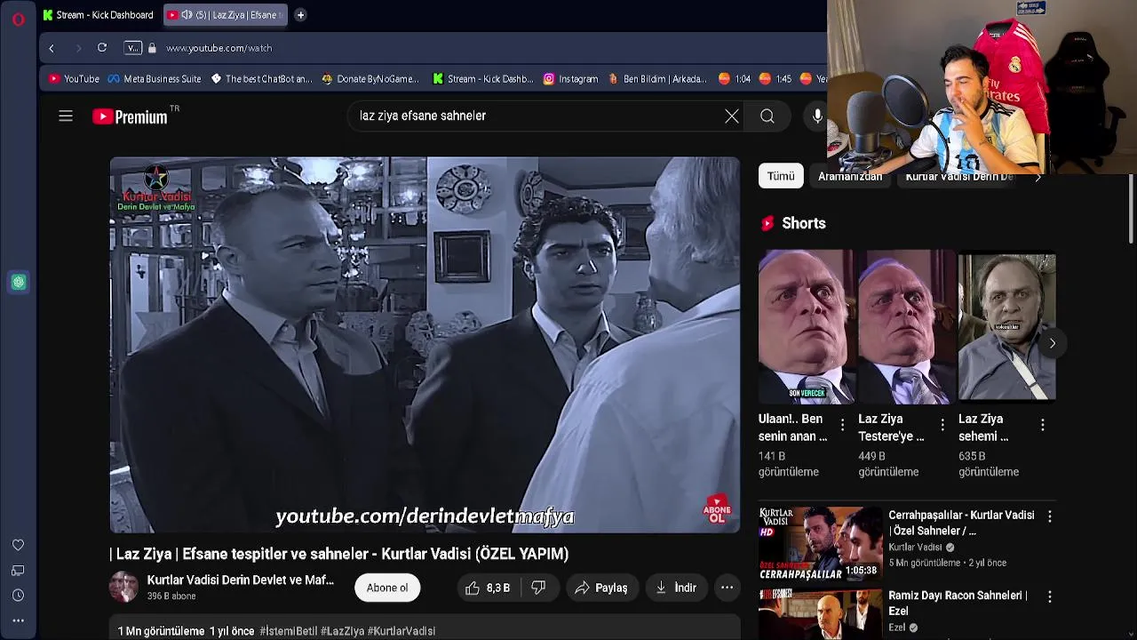The width and height of the screenshot is (1137, 640).
Task: Select the Aramanızdan filter chip
Action: (x=850, y=176)
